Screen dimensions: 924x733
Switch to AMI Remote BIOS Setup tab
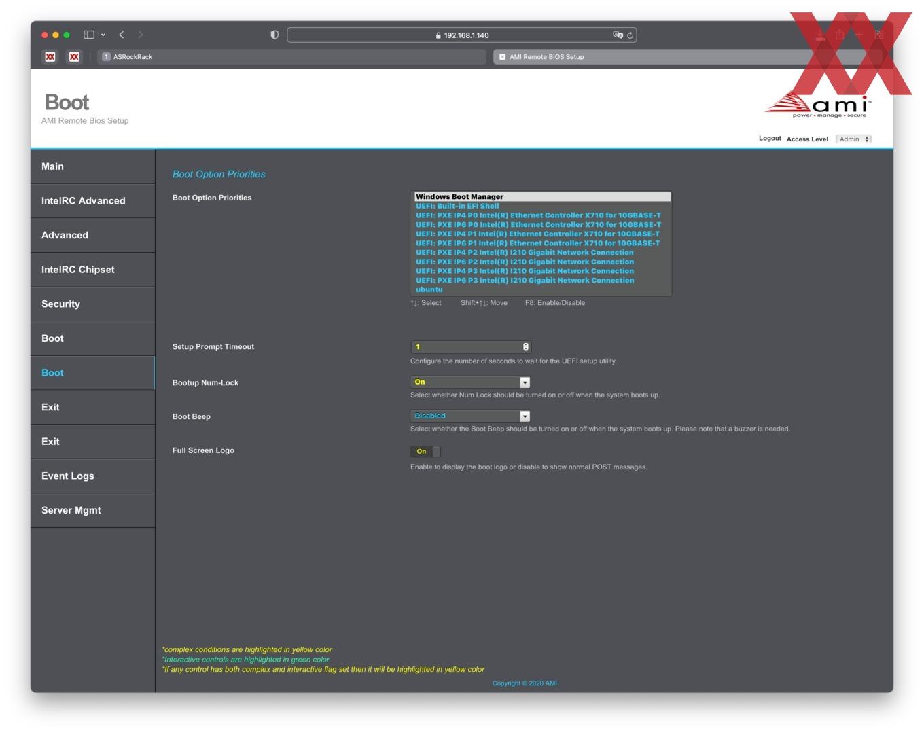pyautogui.click(x=688, y=57)
